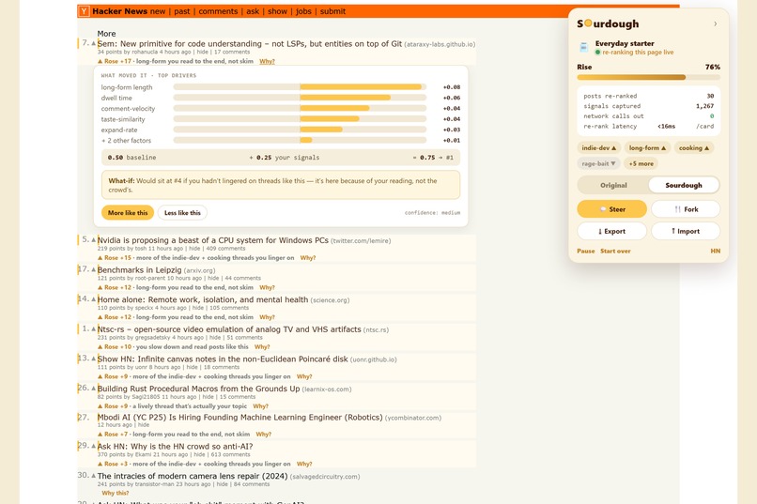Open the ask menu item
The image size is (757, 504).
coord(253,11)
